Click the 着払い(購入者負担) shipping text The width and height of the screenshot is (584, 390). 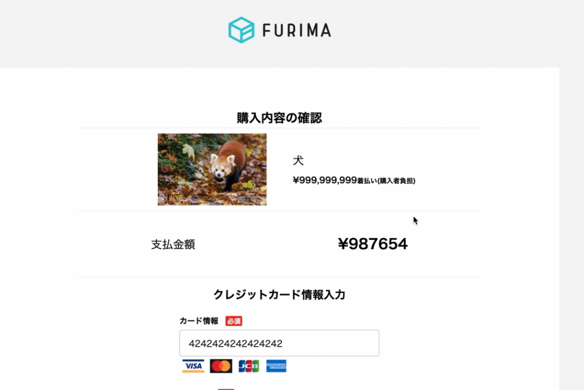tap(386, 181)
